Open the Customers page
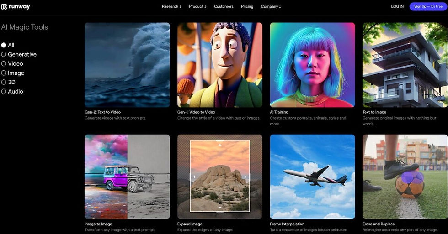The height and width of the screenshot is (234, 448). [x=224, y=6]
